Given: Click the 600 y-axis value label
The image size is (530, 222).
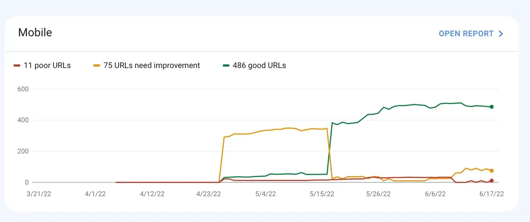Looking at the screenshot, I should point(23,89).
